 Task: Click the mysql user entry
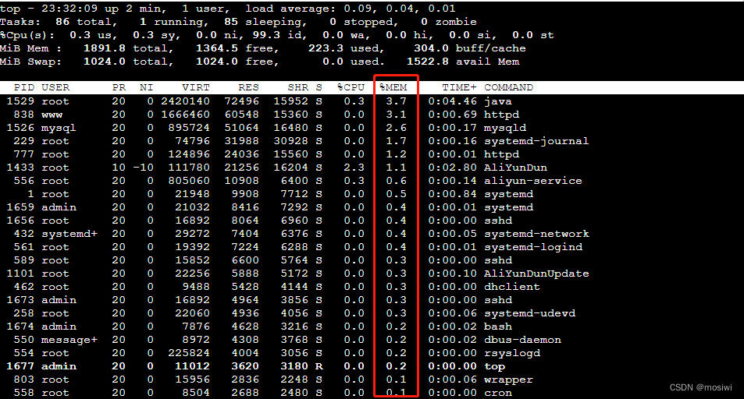(59, 128)
